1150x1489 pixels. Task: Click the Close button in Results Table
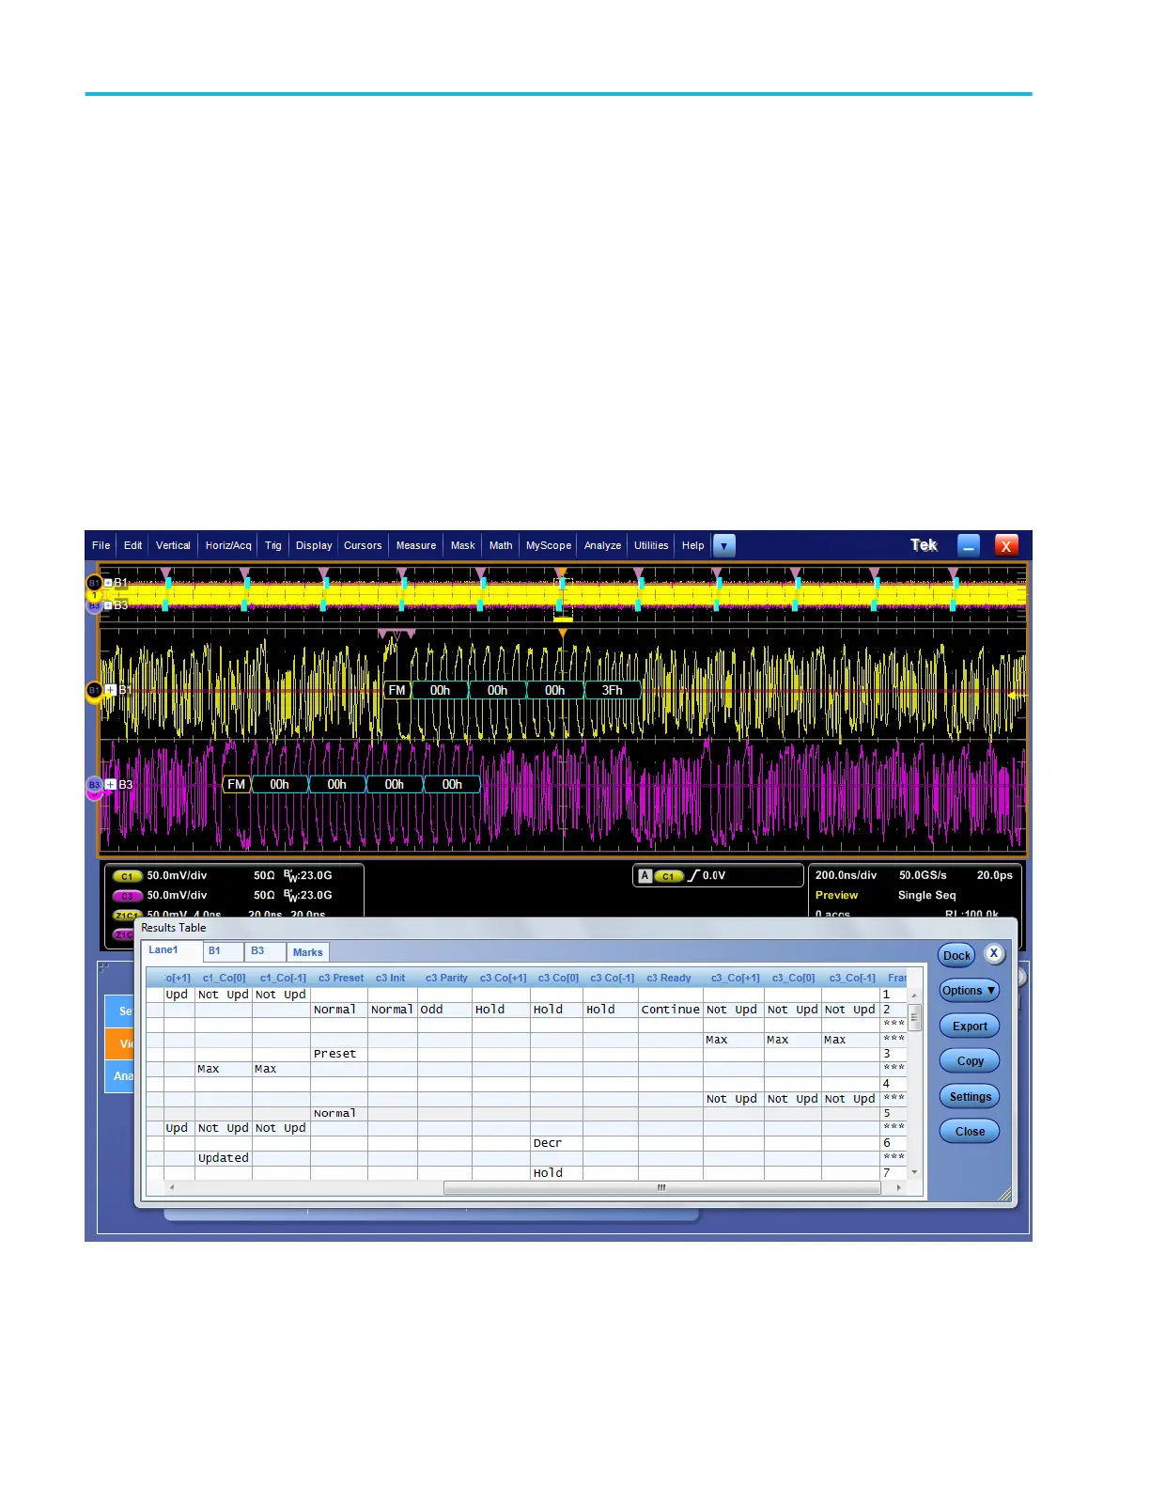970,1132
